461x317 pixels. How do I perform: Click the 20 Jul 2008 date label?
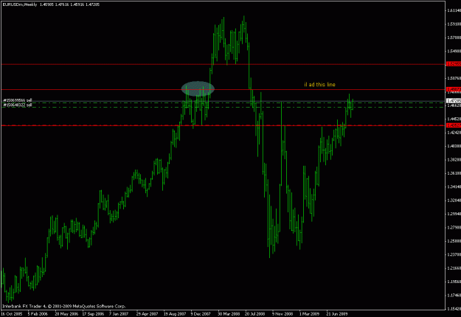coord(255,314)
